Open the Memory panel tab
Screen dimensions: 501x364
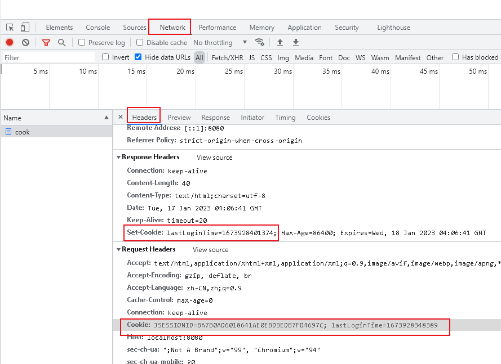261,28
